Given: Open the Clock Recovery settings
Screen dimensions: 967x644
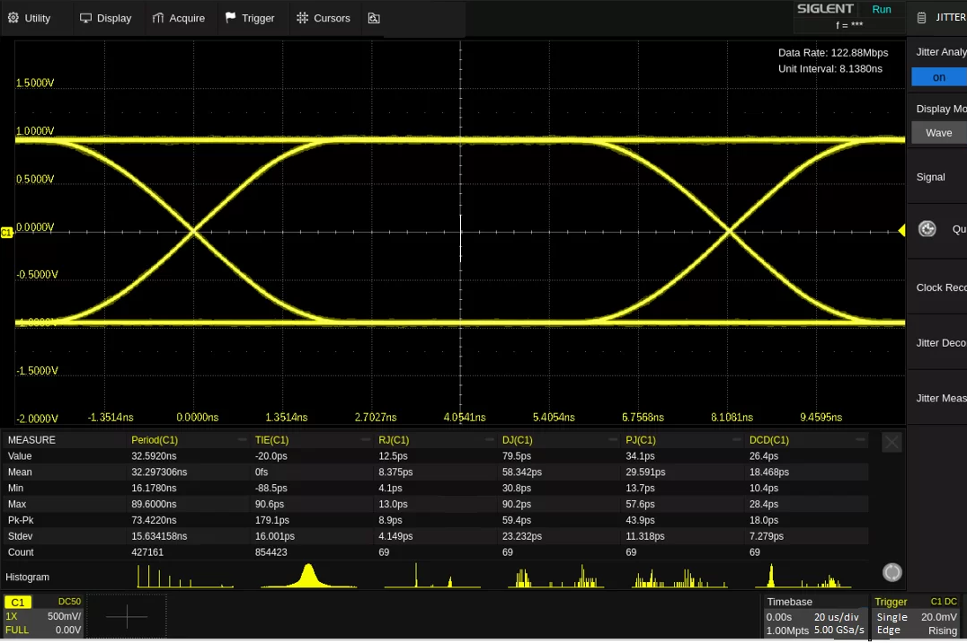Looking at the screenshot, I should (x=941, y=287).
